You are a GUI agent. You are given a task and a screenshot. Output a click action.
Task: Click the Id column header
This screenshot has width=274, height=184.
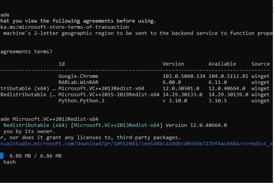pos(62,64)
